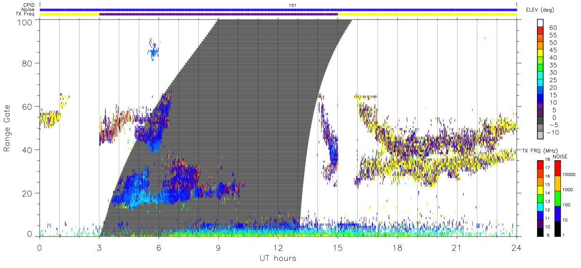This screenshot has width=581, height=268.
Task: Click the -10 label on ELEV colorbar
Action: tap(553, 132)
